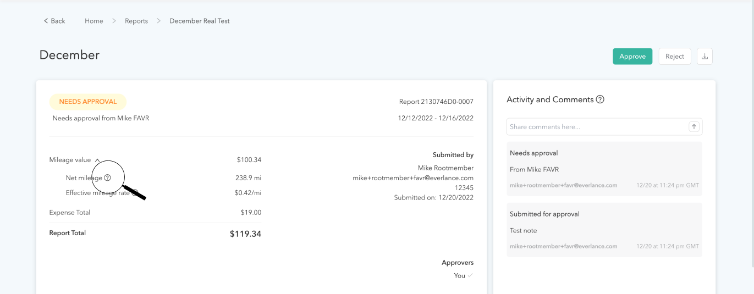Viewport: 754px width, 294px height.
Task: Navigate to the Reports breadcrumb
Action: (x=136, y=21)
